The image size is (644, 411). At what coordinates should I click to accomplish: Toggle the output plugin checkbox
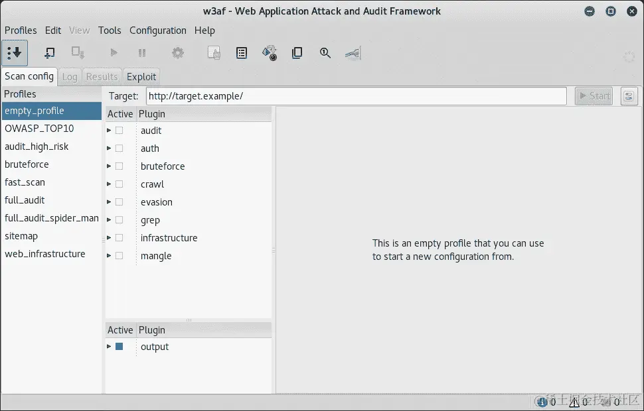tap(119, 347)
